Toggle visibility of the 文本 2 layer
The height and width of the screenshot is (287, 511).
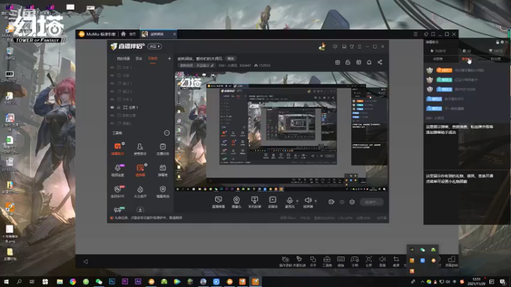112,99
